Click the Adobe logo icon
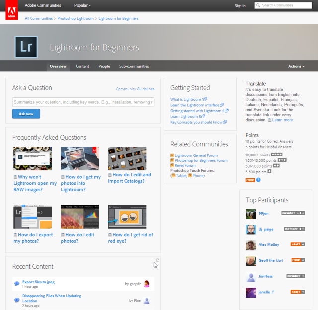This screenshot has height=310, width=318. click(12, 10)
